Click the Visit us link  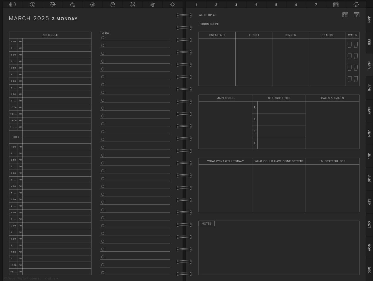point(51,278)
